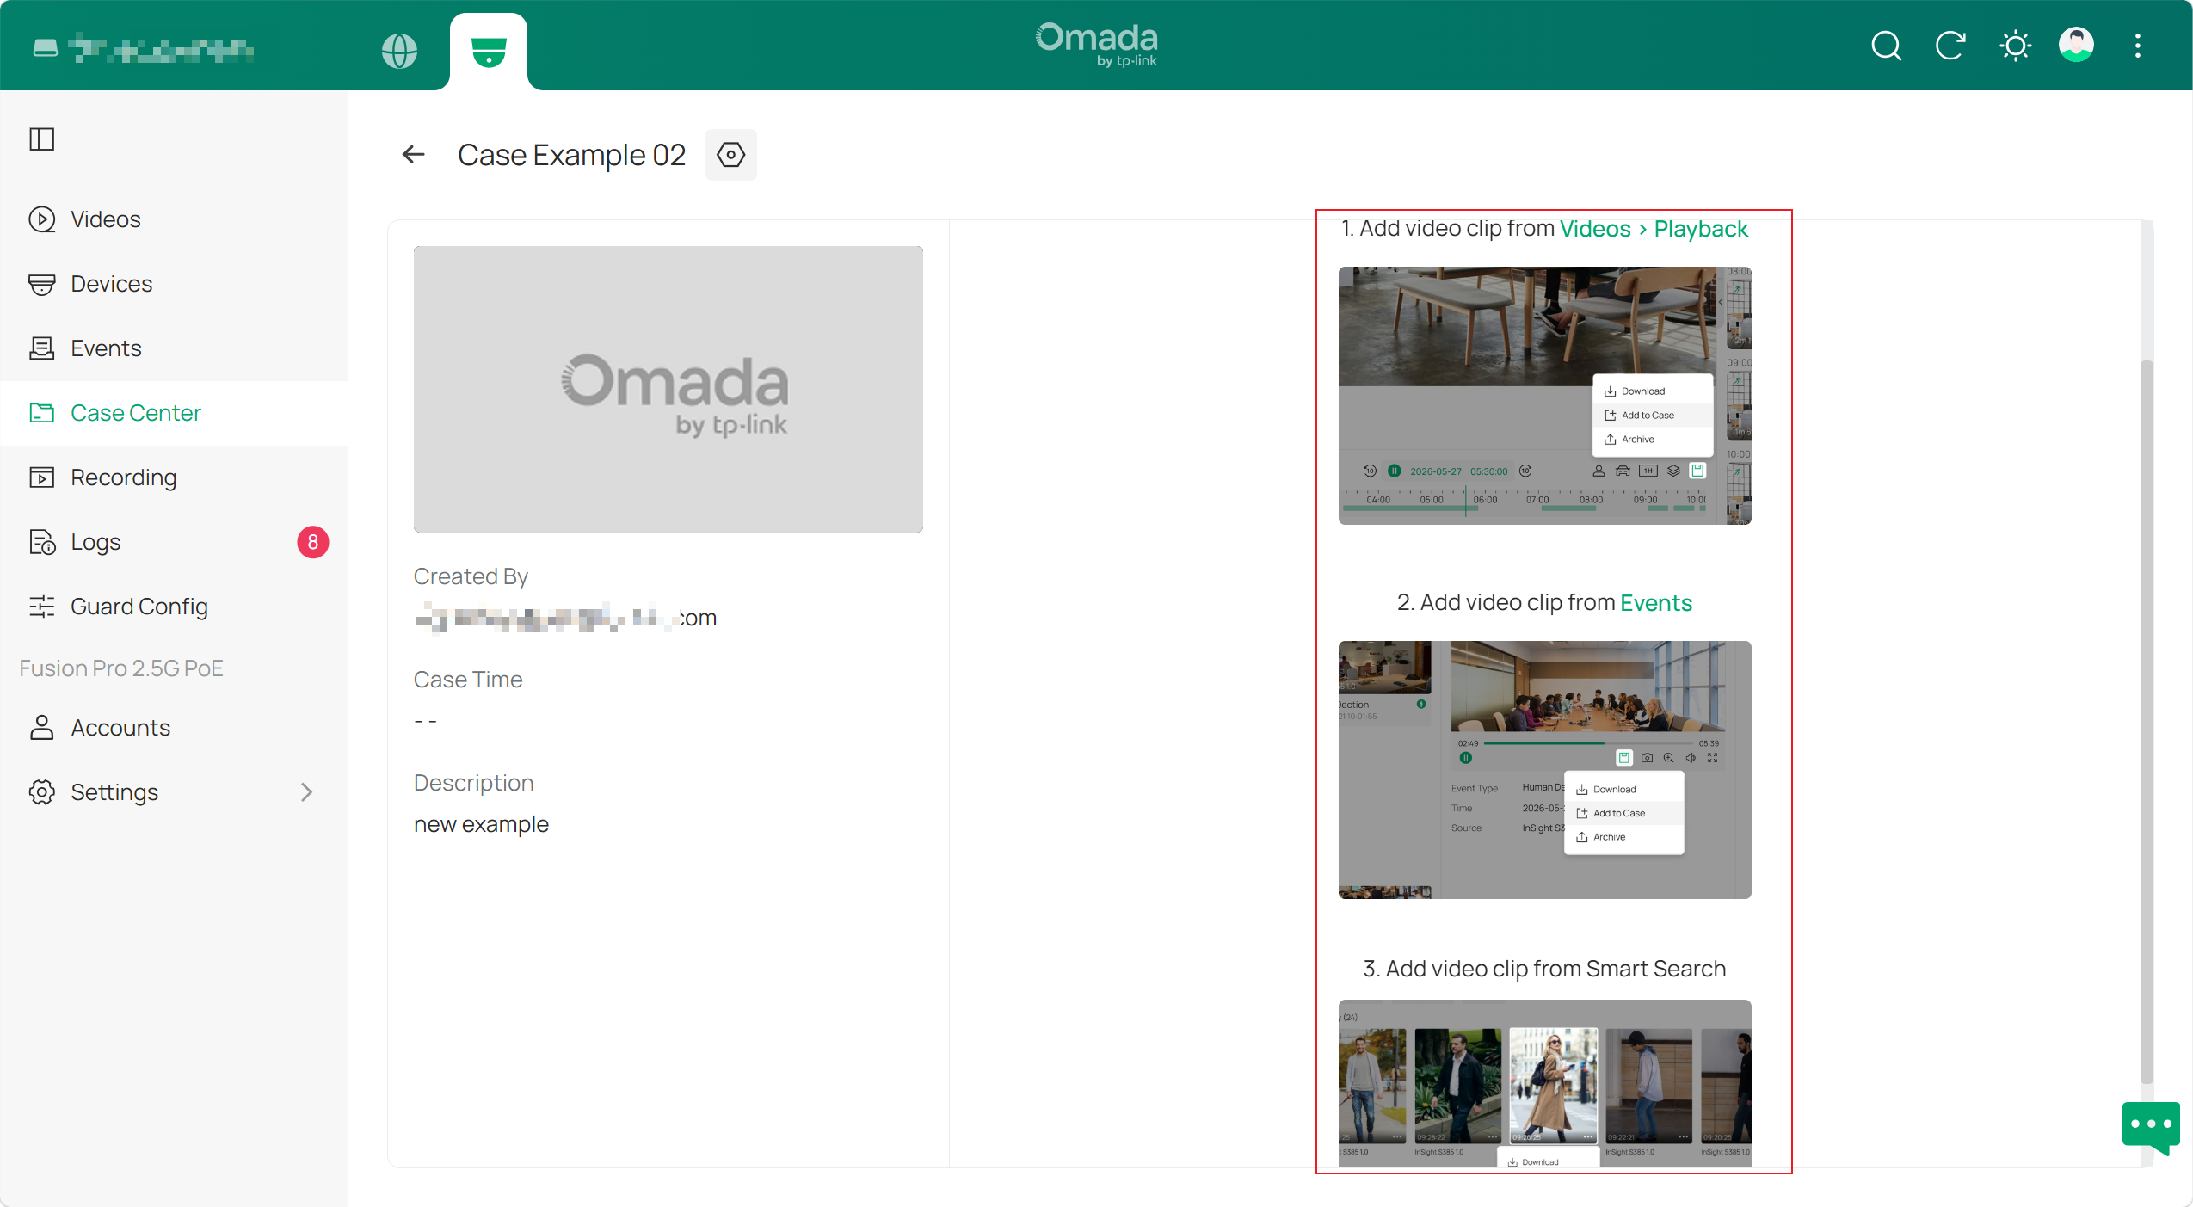Image resolution: width=2193 pixels, height=1207 pixels.
Task: Open case settings icon beside Case Example 02
Action: 730,155
